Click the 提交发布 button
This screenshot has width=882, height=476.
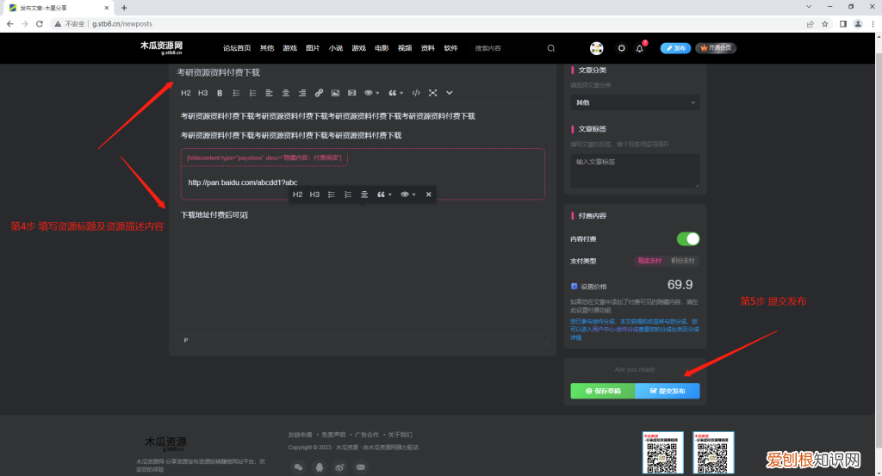coord(668,391)
